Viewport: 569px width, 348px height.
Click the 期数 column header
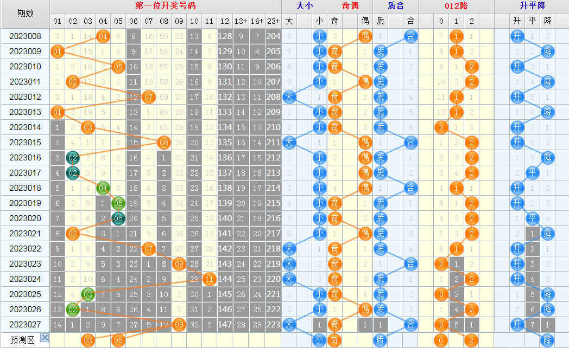click(26, 14)
